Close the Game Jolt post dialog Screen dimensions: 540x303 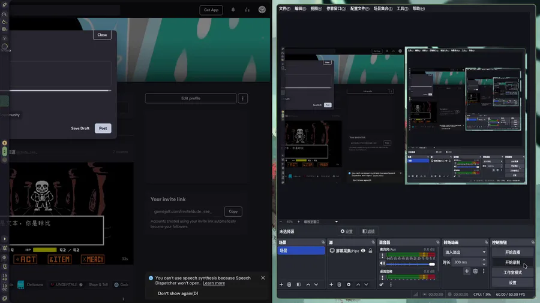[102, 35]
